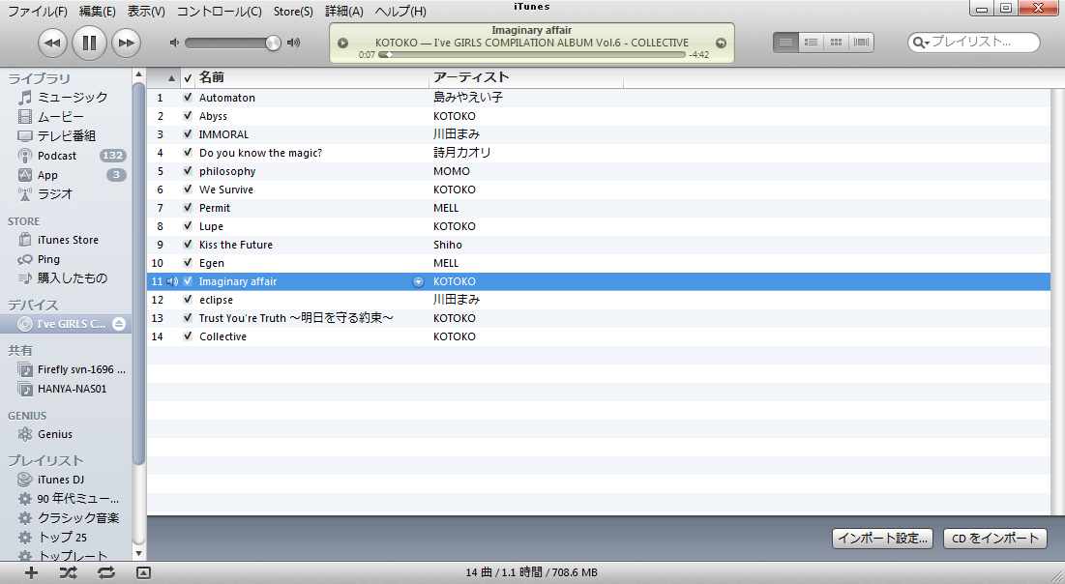This screenshot has width=1065, height=584.
Task: Uncheck the We Survive track checkbox
Action: tap(188, 189)
